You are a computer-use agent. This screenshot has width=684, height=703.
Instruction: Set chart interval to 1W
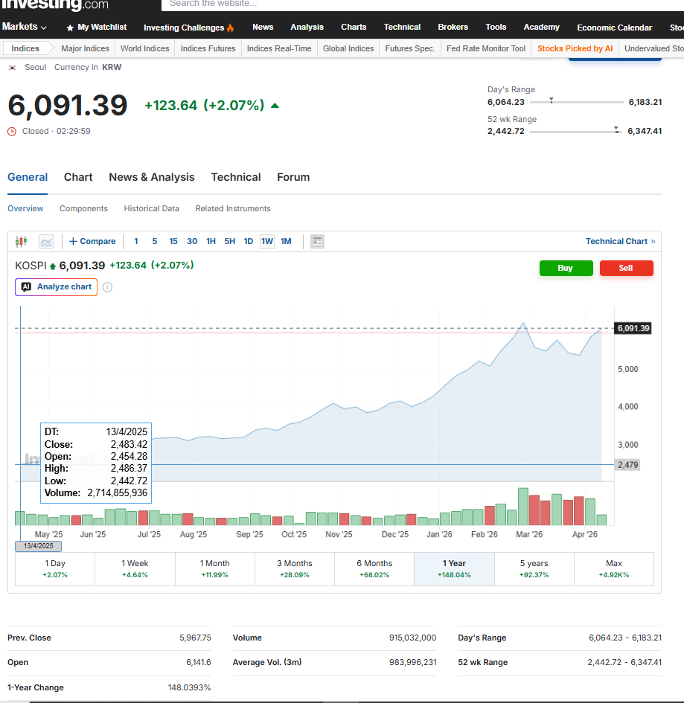(267, 241)
